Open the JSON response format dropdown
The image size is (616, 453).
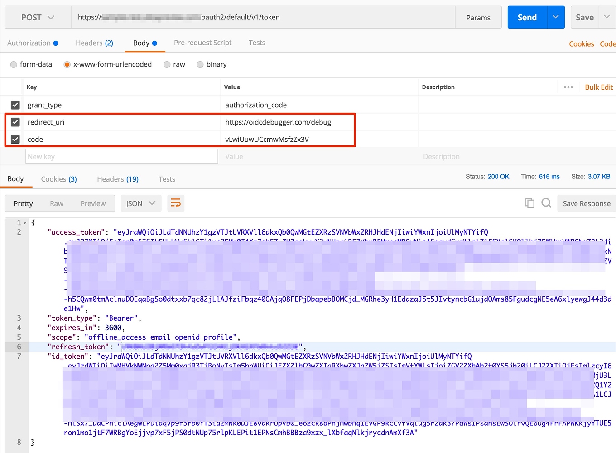[x=141, y=203]
